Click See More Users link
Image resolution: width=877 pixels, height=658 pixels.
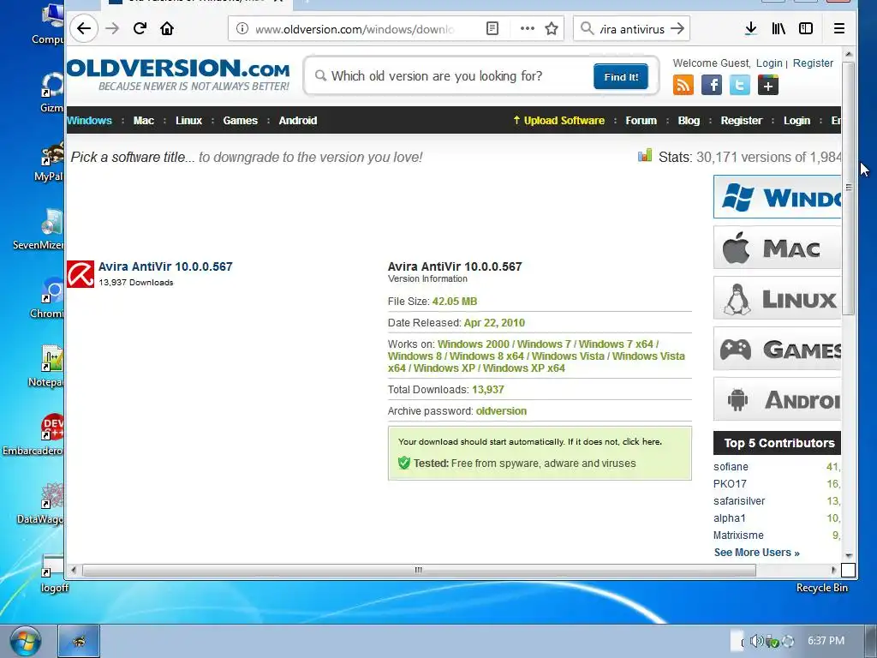757,553
